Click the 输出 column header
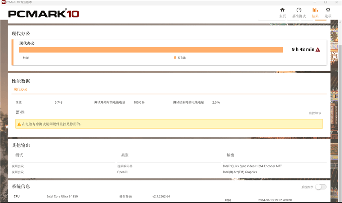This screenshot has width=342, height=203. pos(230,155)
